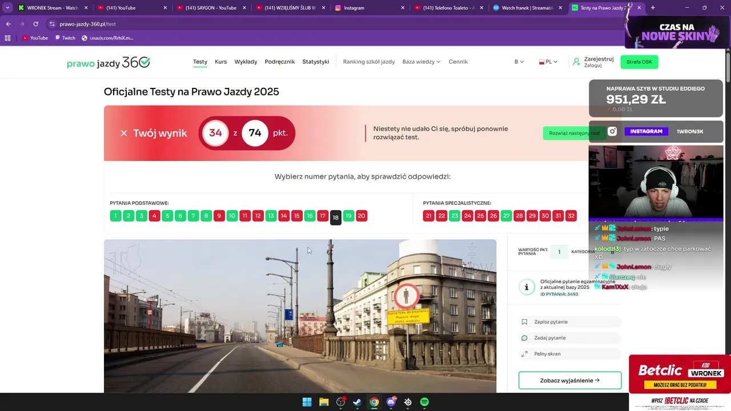Select specialist question number 32
The image size is (731, 411).
click(x=571, y=216)
